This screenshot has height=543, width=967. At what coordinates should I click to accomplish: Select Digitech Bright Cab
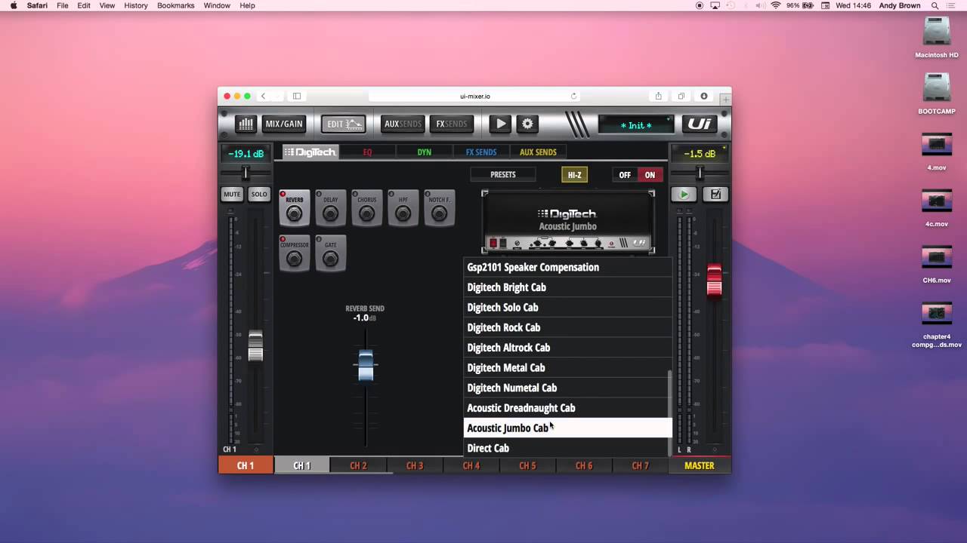tap(567, 287)
